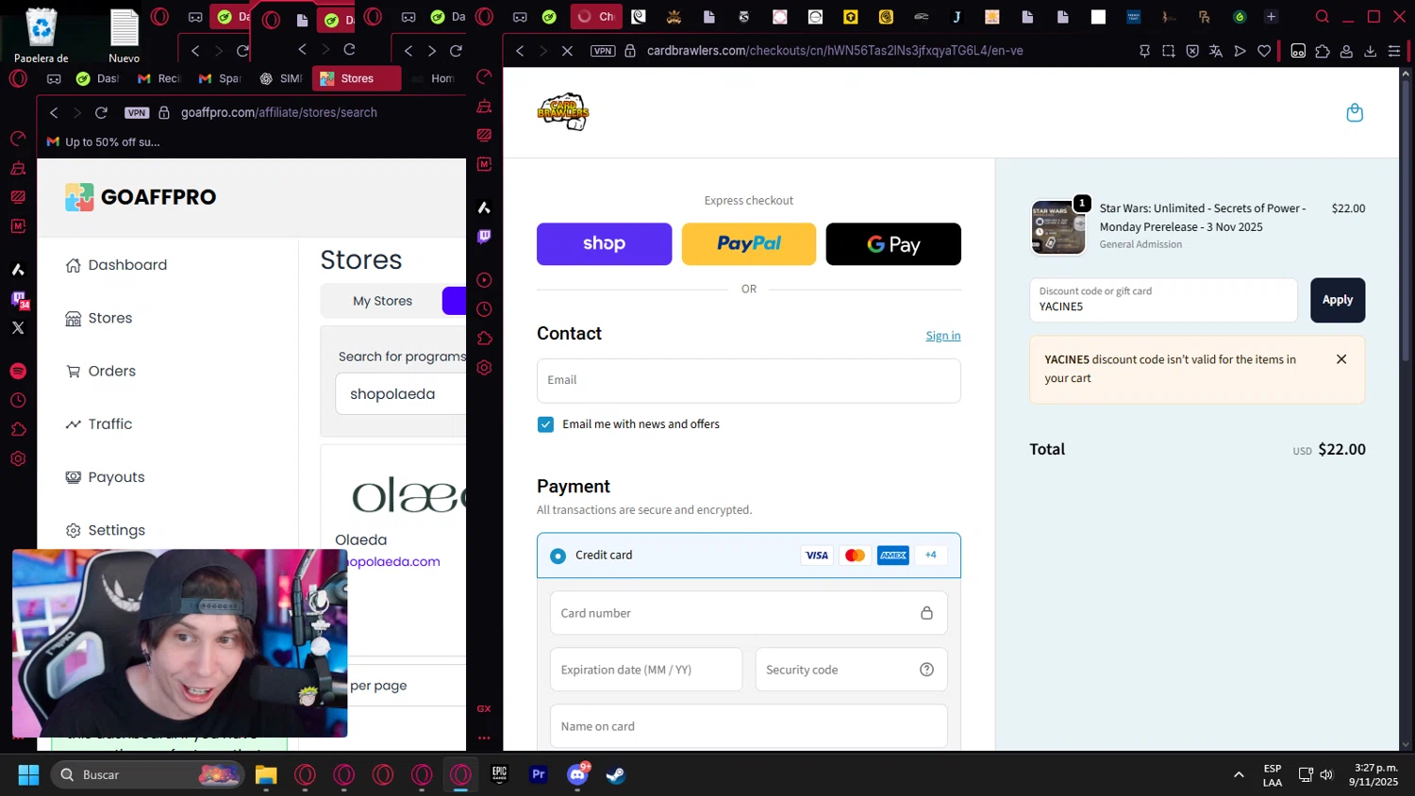Open Twitch in the front window sidebar

(x=484, y=236)
